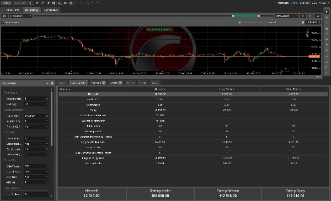
Task: Open the History tab
Action: click(130, 83)
